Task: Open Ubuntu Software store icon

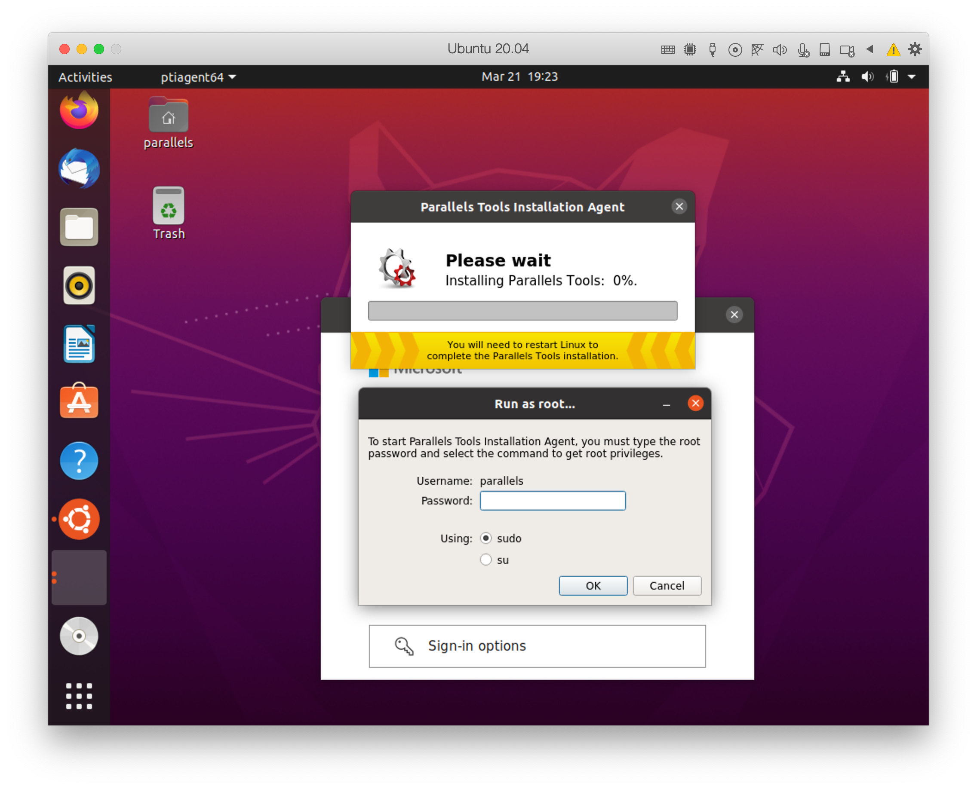Action: click(79, 401)
